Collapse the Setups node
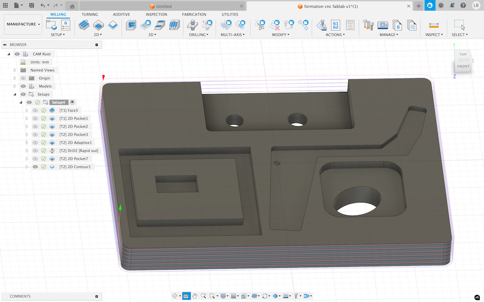 (15, 94)
